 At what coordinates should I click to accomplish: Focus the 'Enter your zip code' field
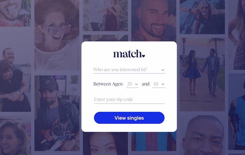(x=129, y=100)
